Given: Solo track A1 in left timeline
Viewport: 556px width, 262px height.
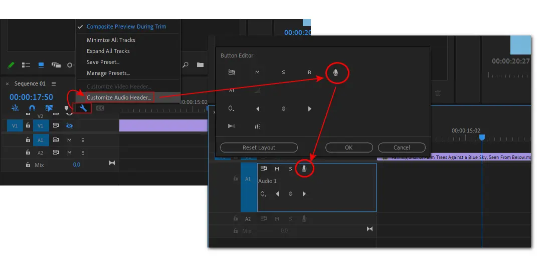Looking at the screenshot, I should [83, 140].
